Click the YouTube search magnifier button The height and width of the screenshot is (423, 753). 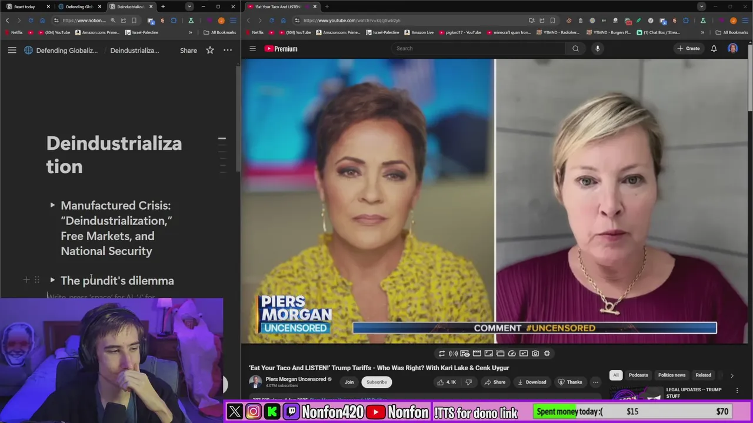[576, 48]
